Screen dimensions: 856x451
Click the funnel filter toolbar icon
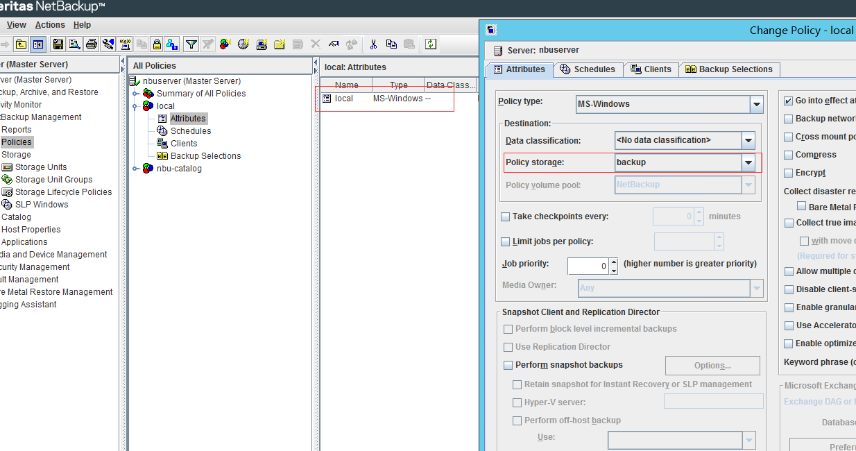(191, 44)
